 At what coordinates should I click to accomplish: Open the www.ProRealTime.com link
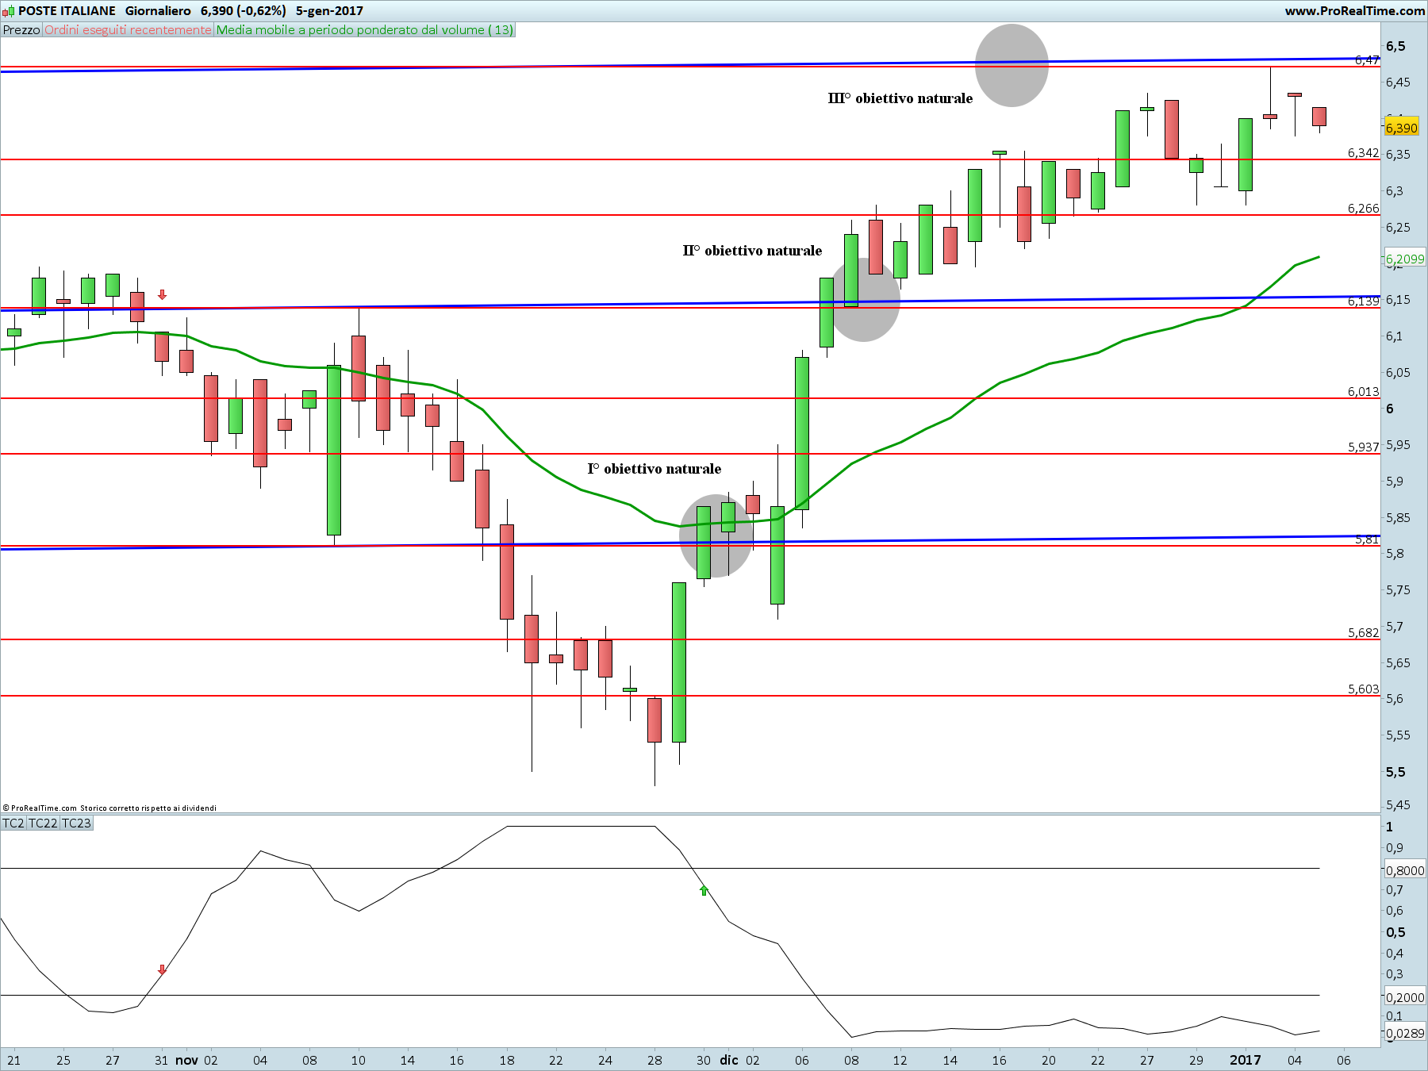(1354, 11)
